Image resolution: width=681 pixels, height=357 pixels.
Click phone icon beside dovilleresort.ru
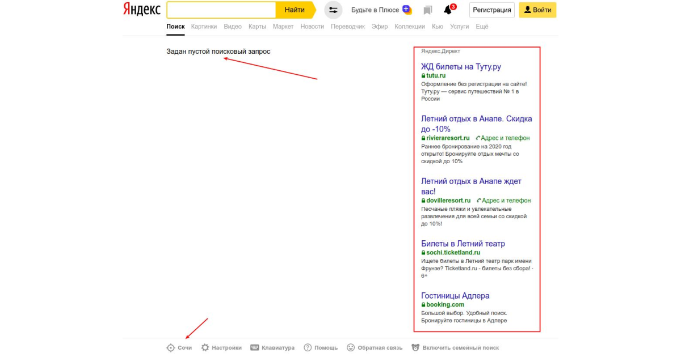tap(479, 201)
